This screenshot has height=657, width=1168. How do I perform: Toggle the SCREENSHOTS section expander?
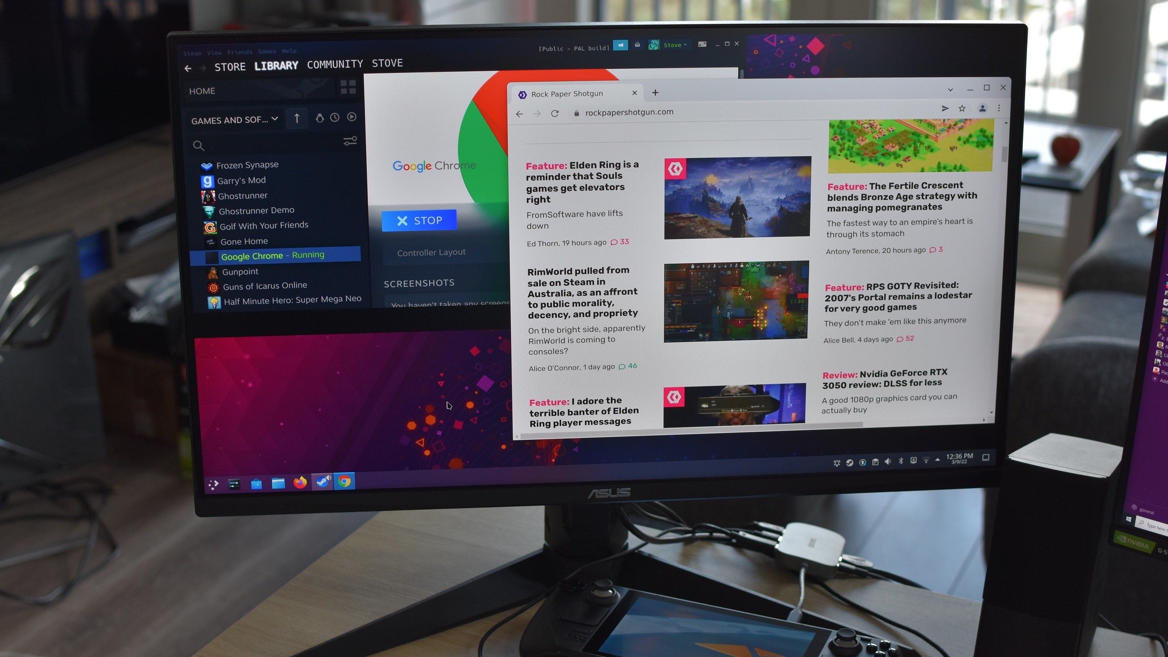click(418, 282)
